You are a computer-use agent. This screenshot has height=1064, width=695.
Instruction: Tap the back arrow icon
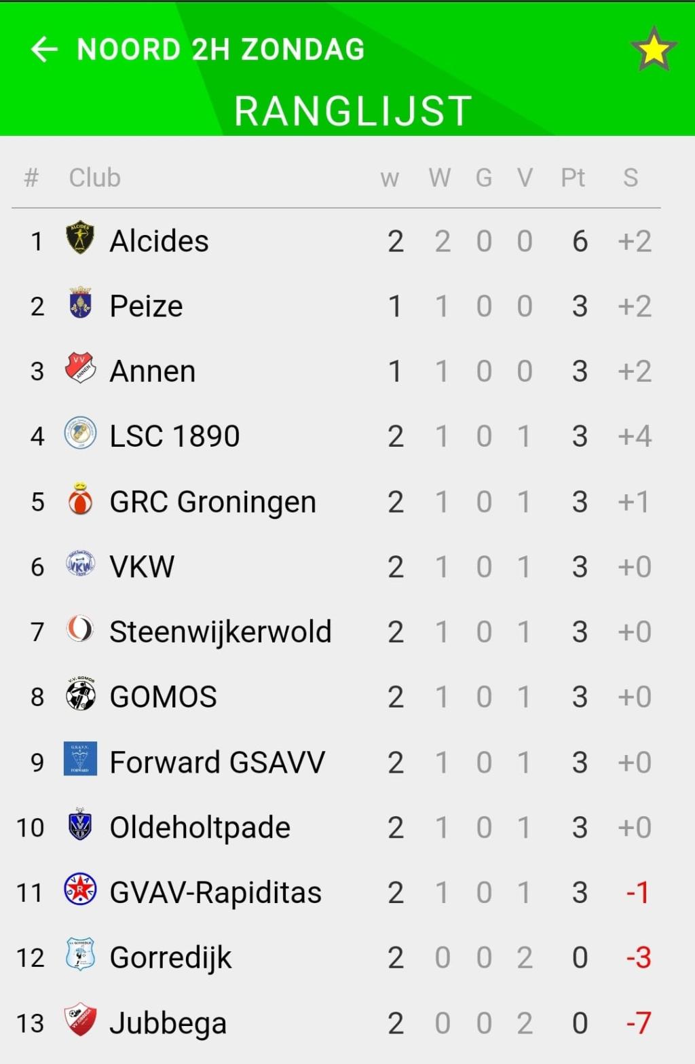pos(44,49)
